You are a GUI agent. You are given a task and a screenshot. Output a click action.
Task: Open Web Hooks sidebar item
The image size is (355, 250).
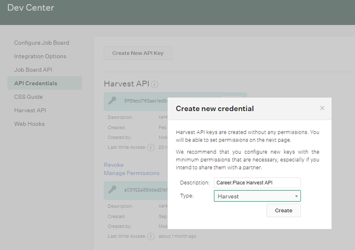29,124
